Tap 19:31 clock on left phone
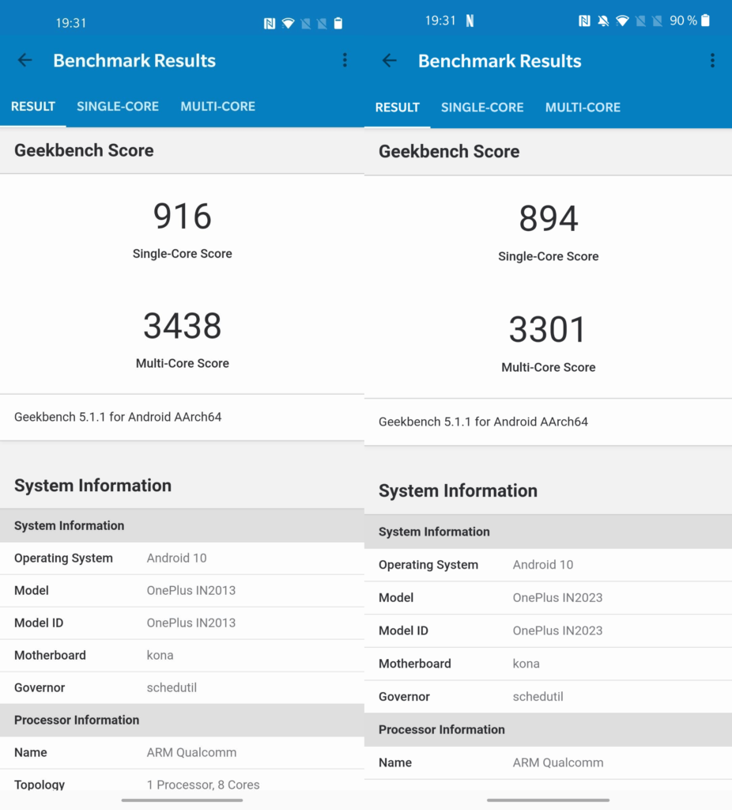This screenshot has width=732, height=810. click(x=70, y=23)
